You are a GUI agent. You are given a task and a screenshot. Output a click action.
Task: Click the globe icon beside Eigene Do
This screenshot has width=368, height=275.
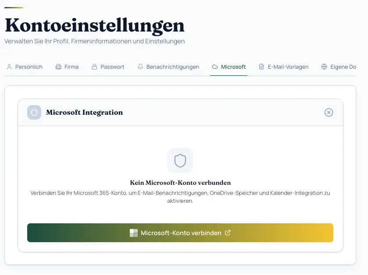point(324,67)
